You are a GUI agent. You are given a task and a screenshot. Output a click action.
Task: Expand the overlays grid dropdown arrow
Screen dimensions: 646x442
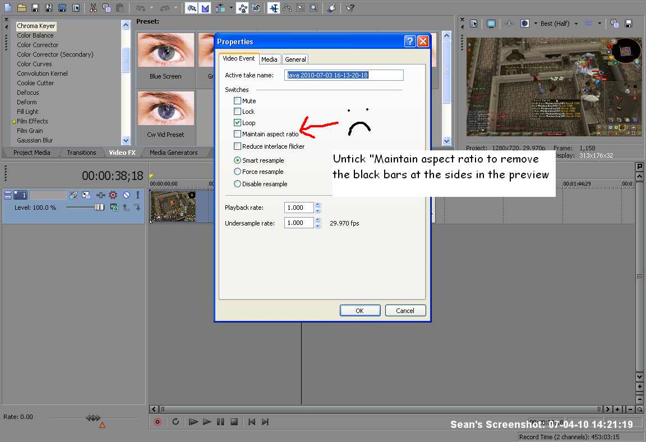pyautogui.click(x=599, y=24)
